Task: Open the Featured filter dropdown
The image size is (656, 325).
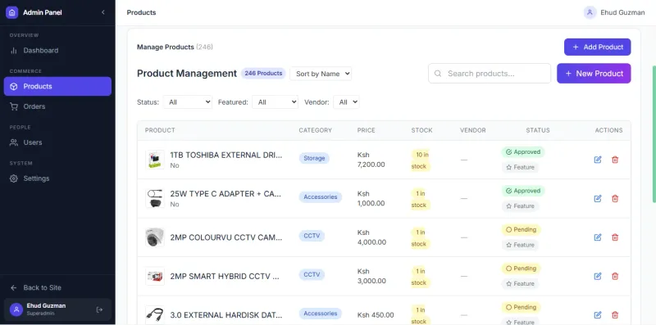Action: [275, 102]
